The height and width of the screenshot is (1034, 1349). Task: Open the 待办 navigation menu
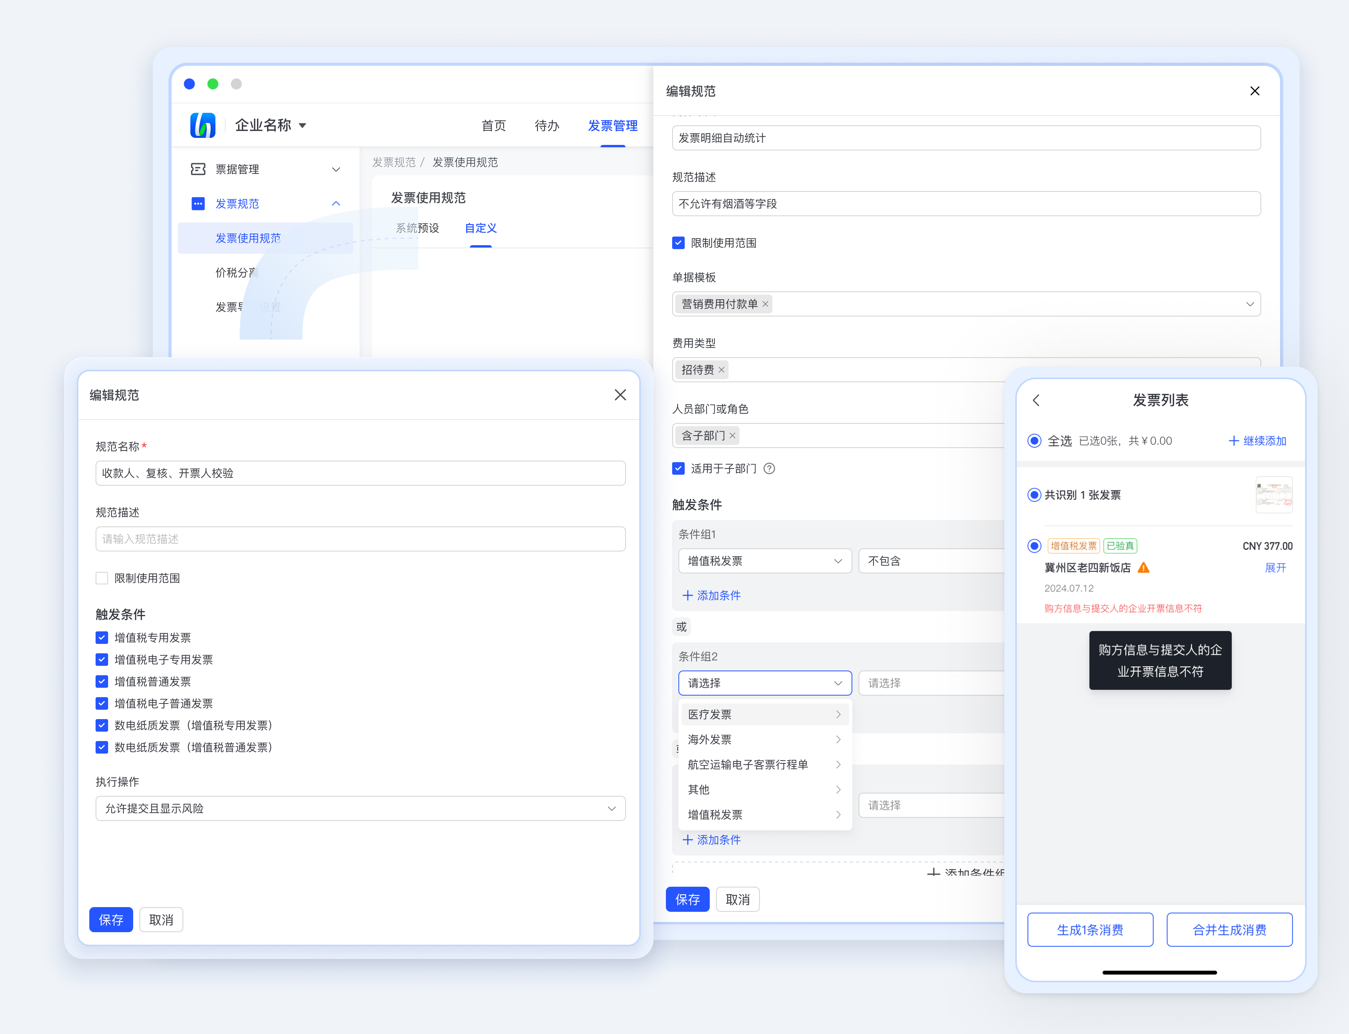[546, 126]
